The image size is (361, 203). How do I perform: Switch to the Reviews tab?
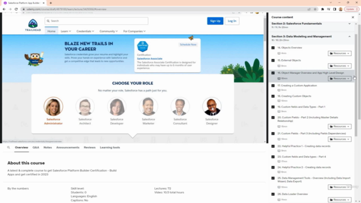(90, 148)
